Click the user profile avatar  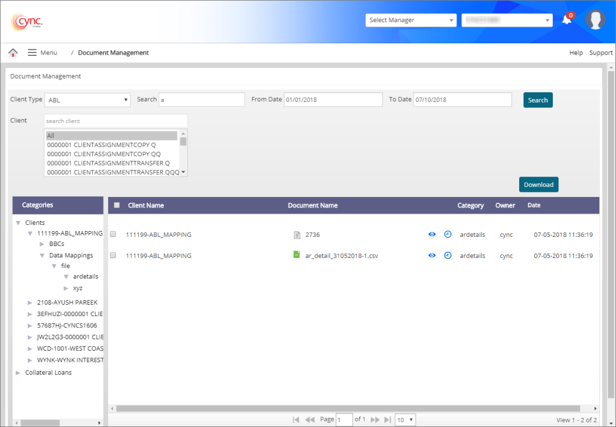click(595, 20)
